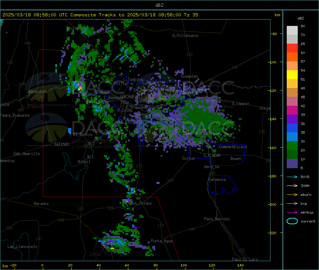Click the Guadales place label
319x270 pixels.
click(x=189, y=76)
